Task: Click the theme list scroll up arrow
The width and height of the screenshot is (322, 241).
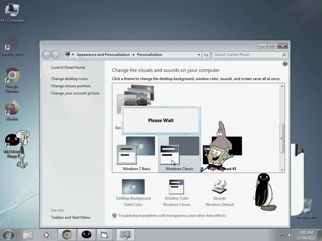Action: click(x=282, y=86)
